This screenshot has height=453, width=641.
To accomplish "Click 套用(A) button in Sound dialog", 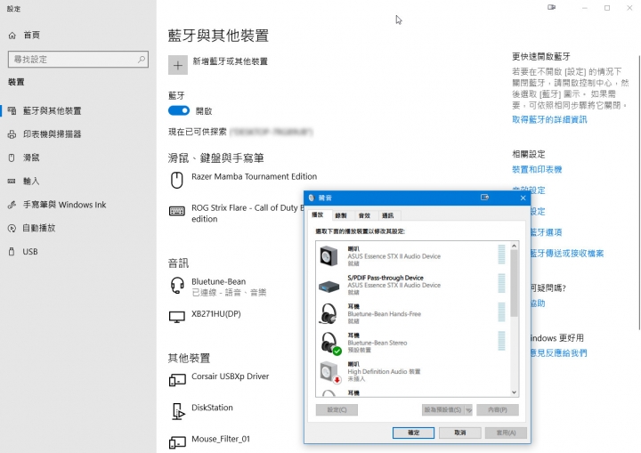I will pos(506,433).
